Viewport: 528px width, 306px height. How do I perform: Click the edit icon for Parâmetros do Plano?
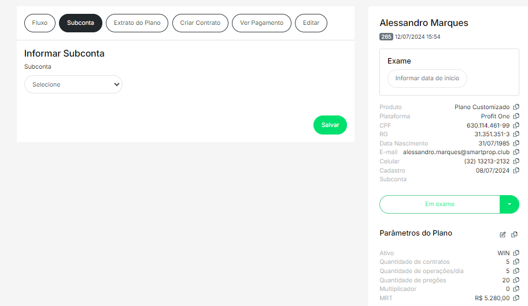[x=503, y=234]
